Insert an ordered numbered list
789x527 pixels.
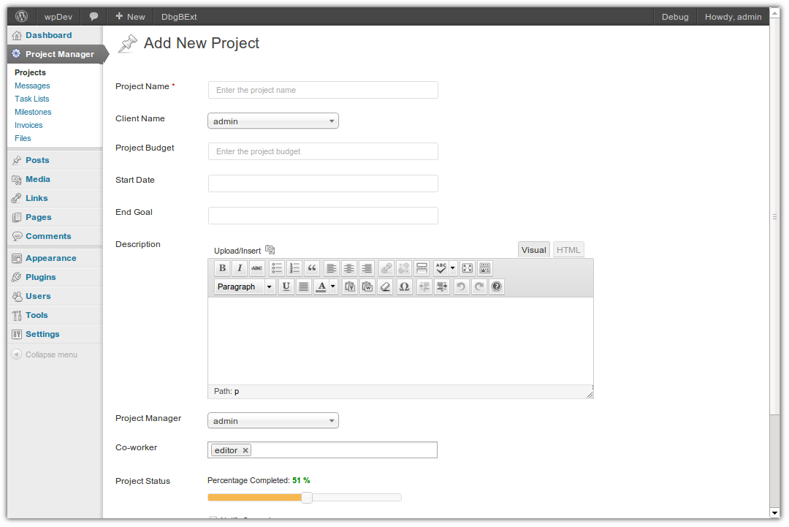coord(294,268)
